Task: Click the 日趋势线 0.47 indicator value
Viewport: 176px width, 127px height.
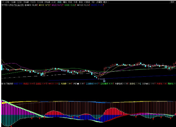Action: (93, 84)
